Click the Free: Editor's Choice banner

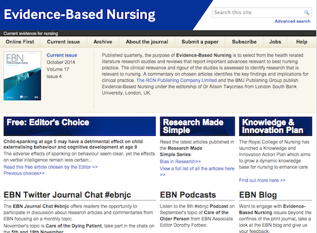point(80,126)
